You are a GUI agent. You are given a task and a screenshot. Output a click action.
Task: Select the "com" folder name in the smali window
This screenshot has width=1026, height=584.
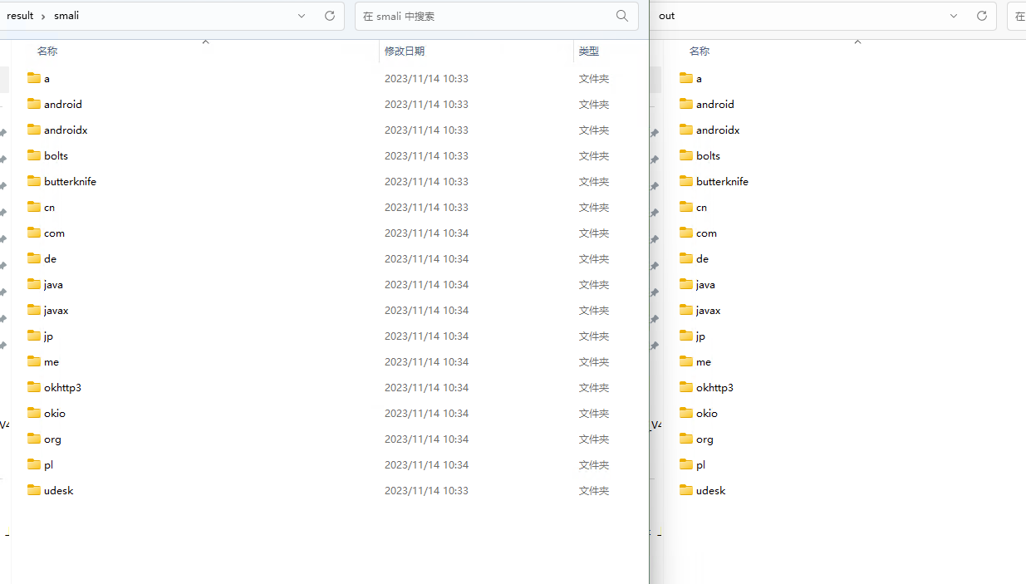click(x=54, y=233)
